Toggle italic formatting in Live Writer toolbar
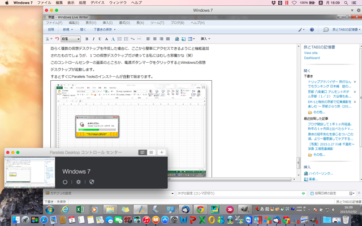Viewport: 362px width, 226px height. coord(93,39)
